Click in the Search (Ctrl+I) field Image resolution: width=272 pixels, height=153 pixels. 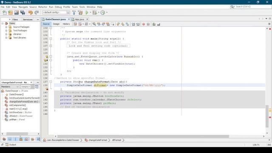pyautogui.click(x=253, y=7)
